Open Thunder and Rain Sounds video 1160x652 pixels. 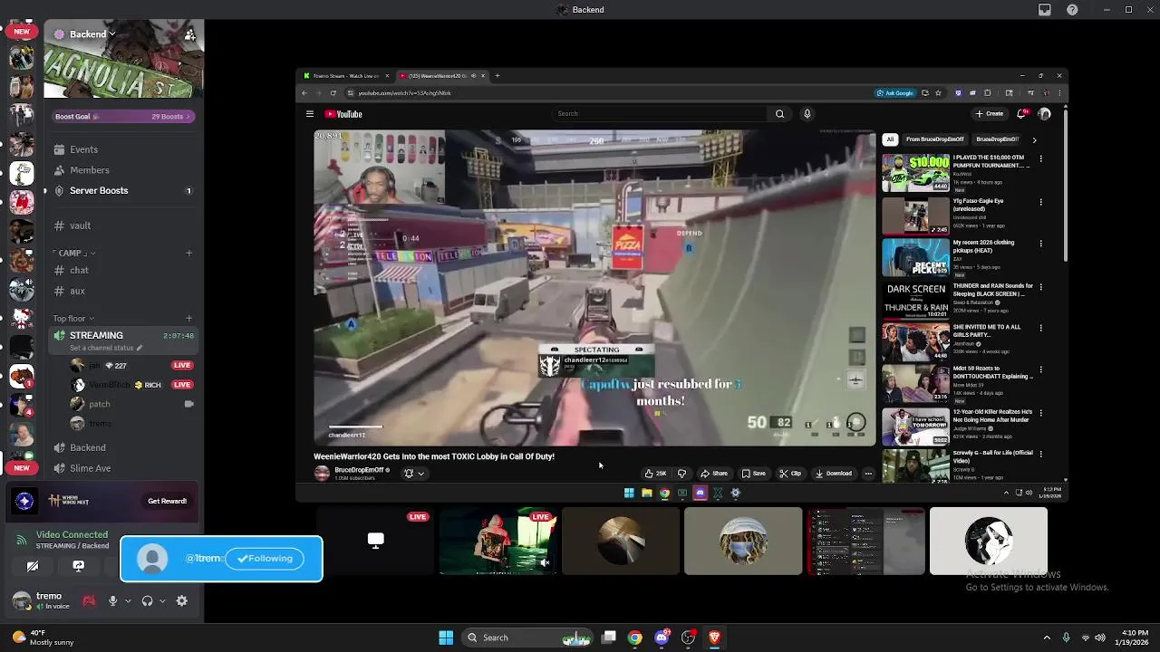coord(916,299)
